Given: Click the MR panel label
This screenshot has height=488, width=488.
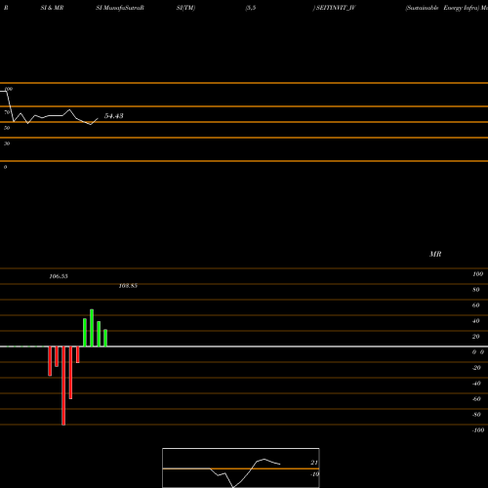Looking at the screenshot, I should (x=435, y=254).
